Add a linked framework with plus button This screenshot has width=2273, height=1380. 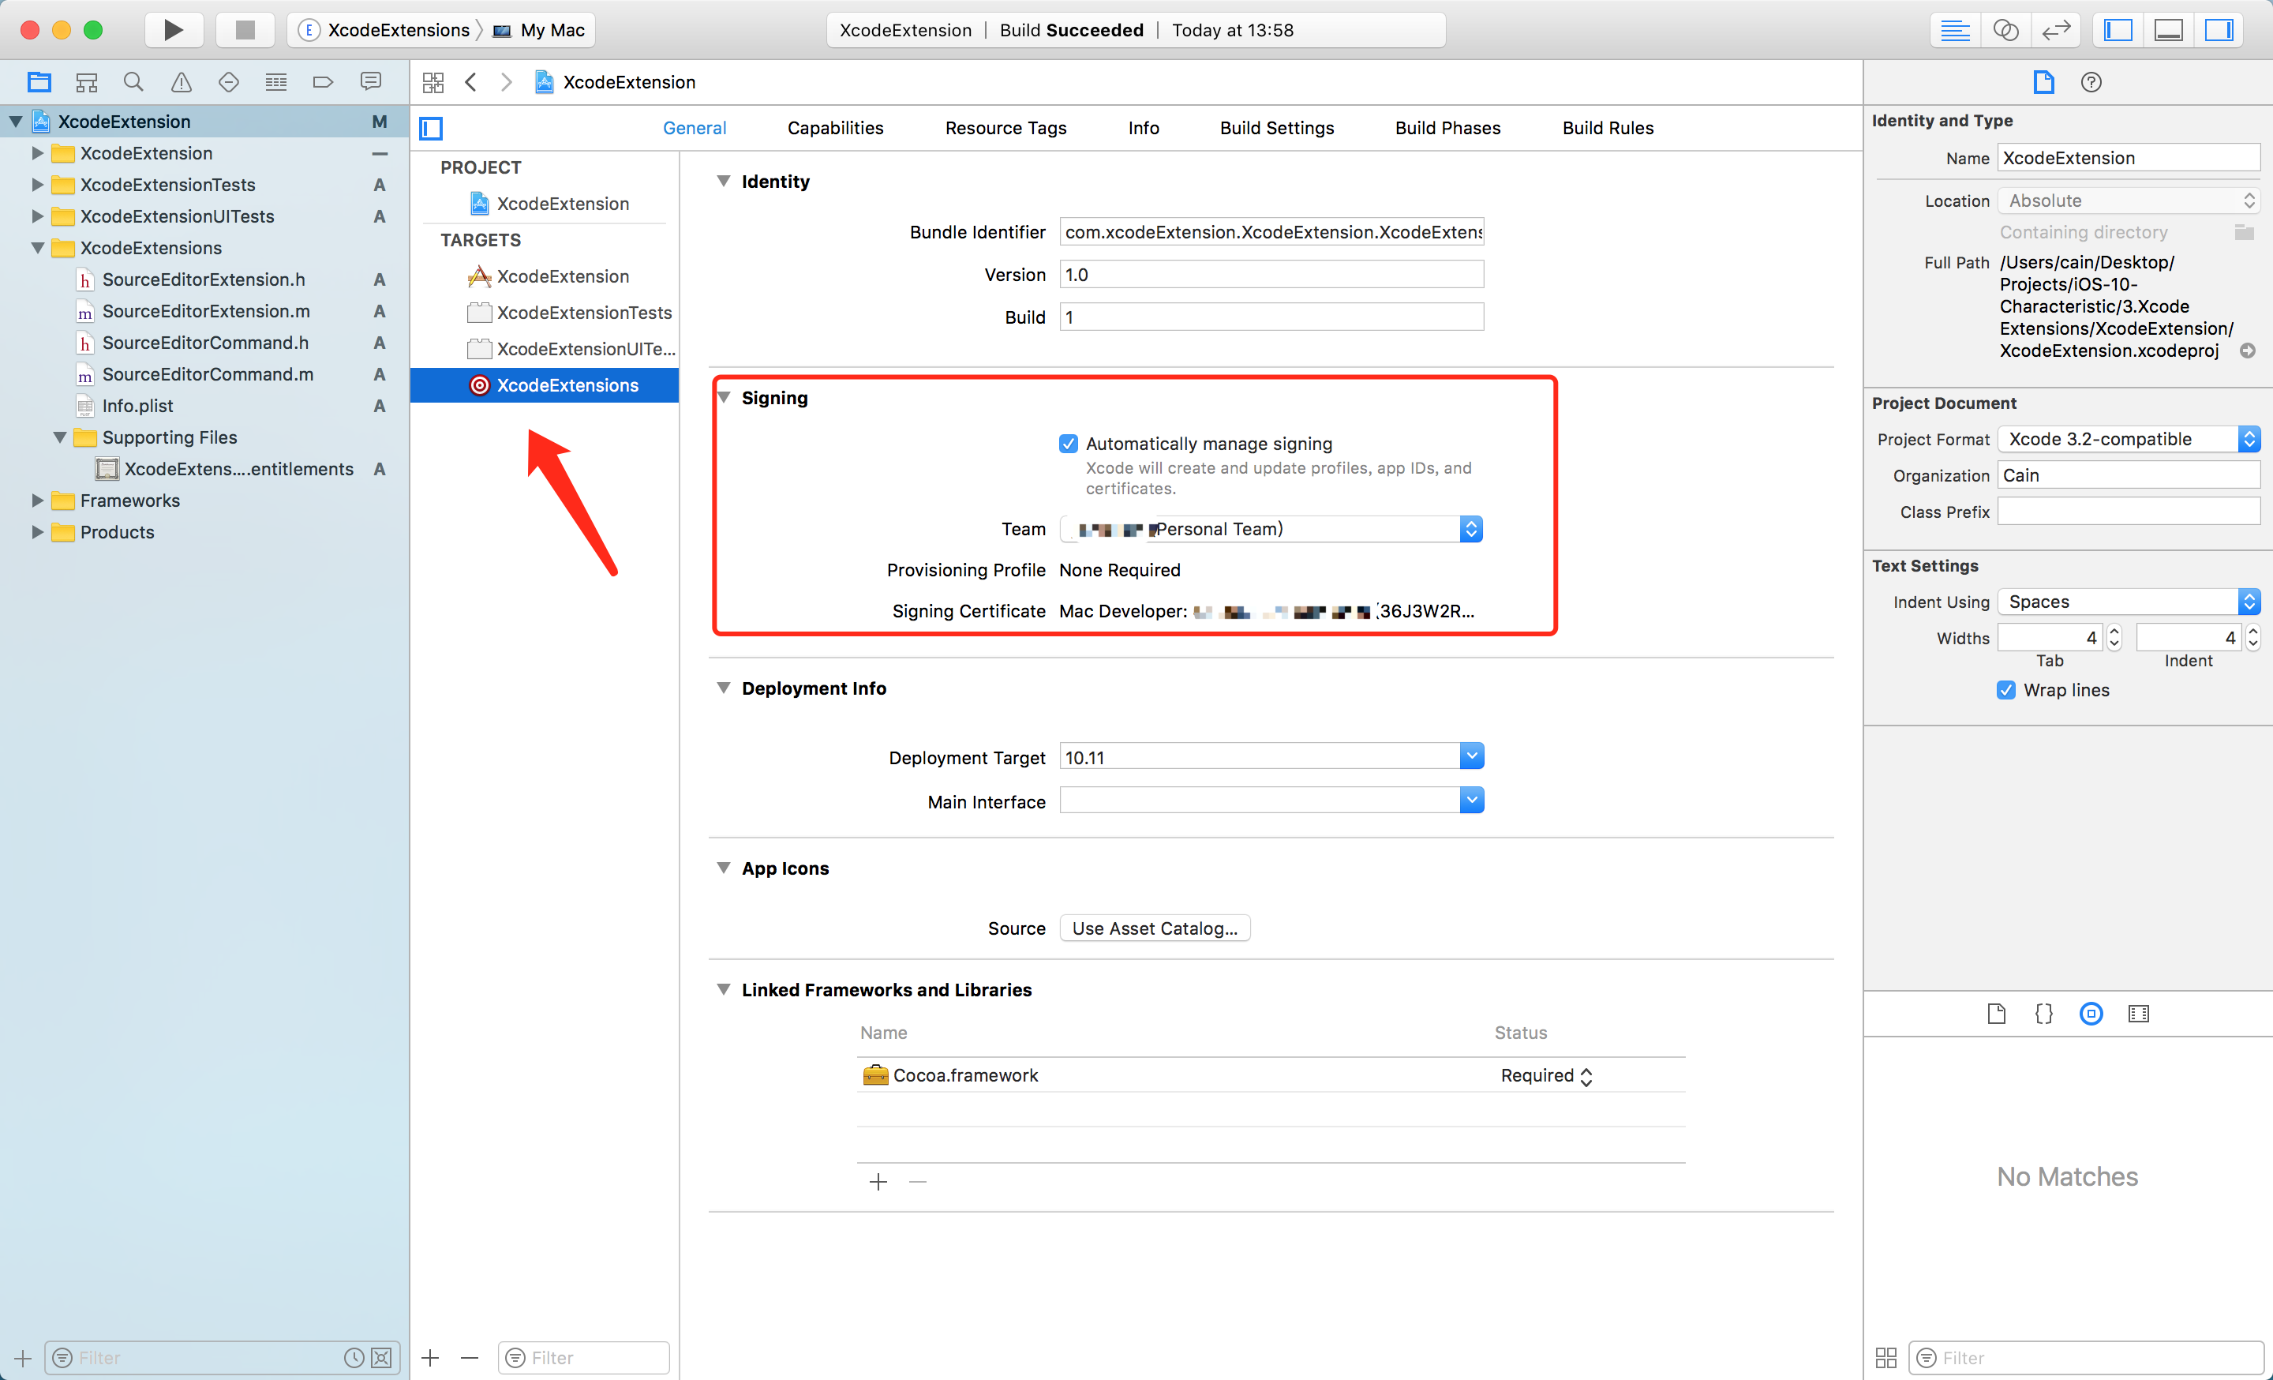tap(878, 1182)
